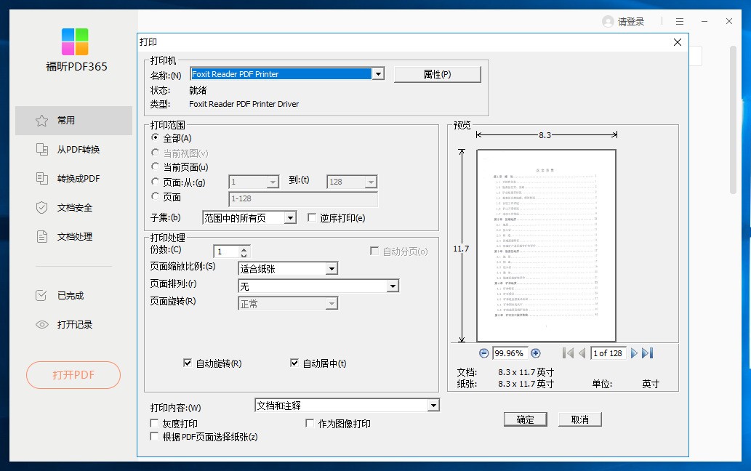The width and height of the screenshot is (751, 471).
Task: Switch to the 常用 section
Action: [x=73, y=121]
